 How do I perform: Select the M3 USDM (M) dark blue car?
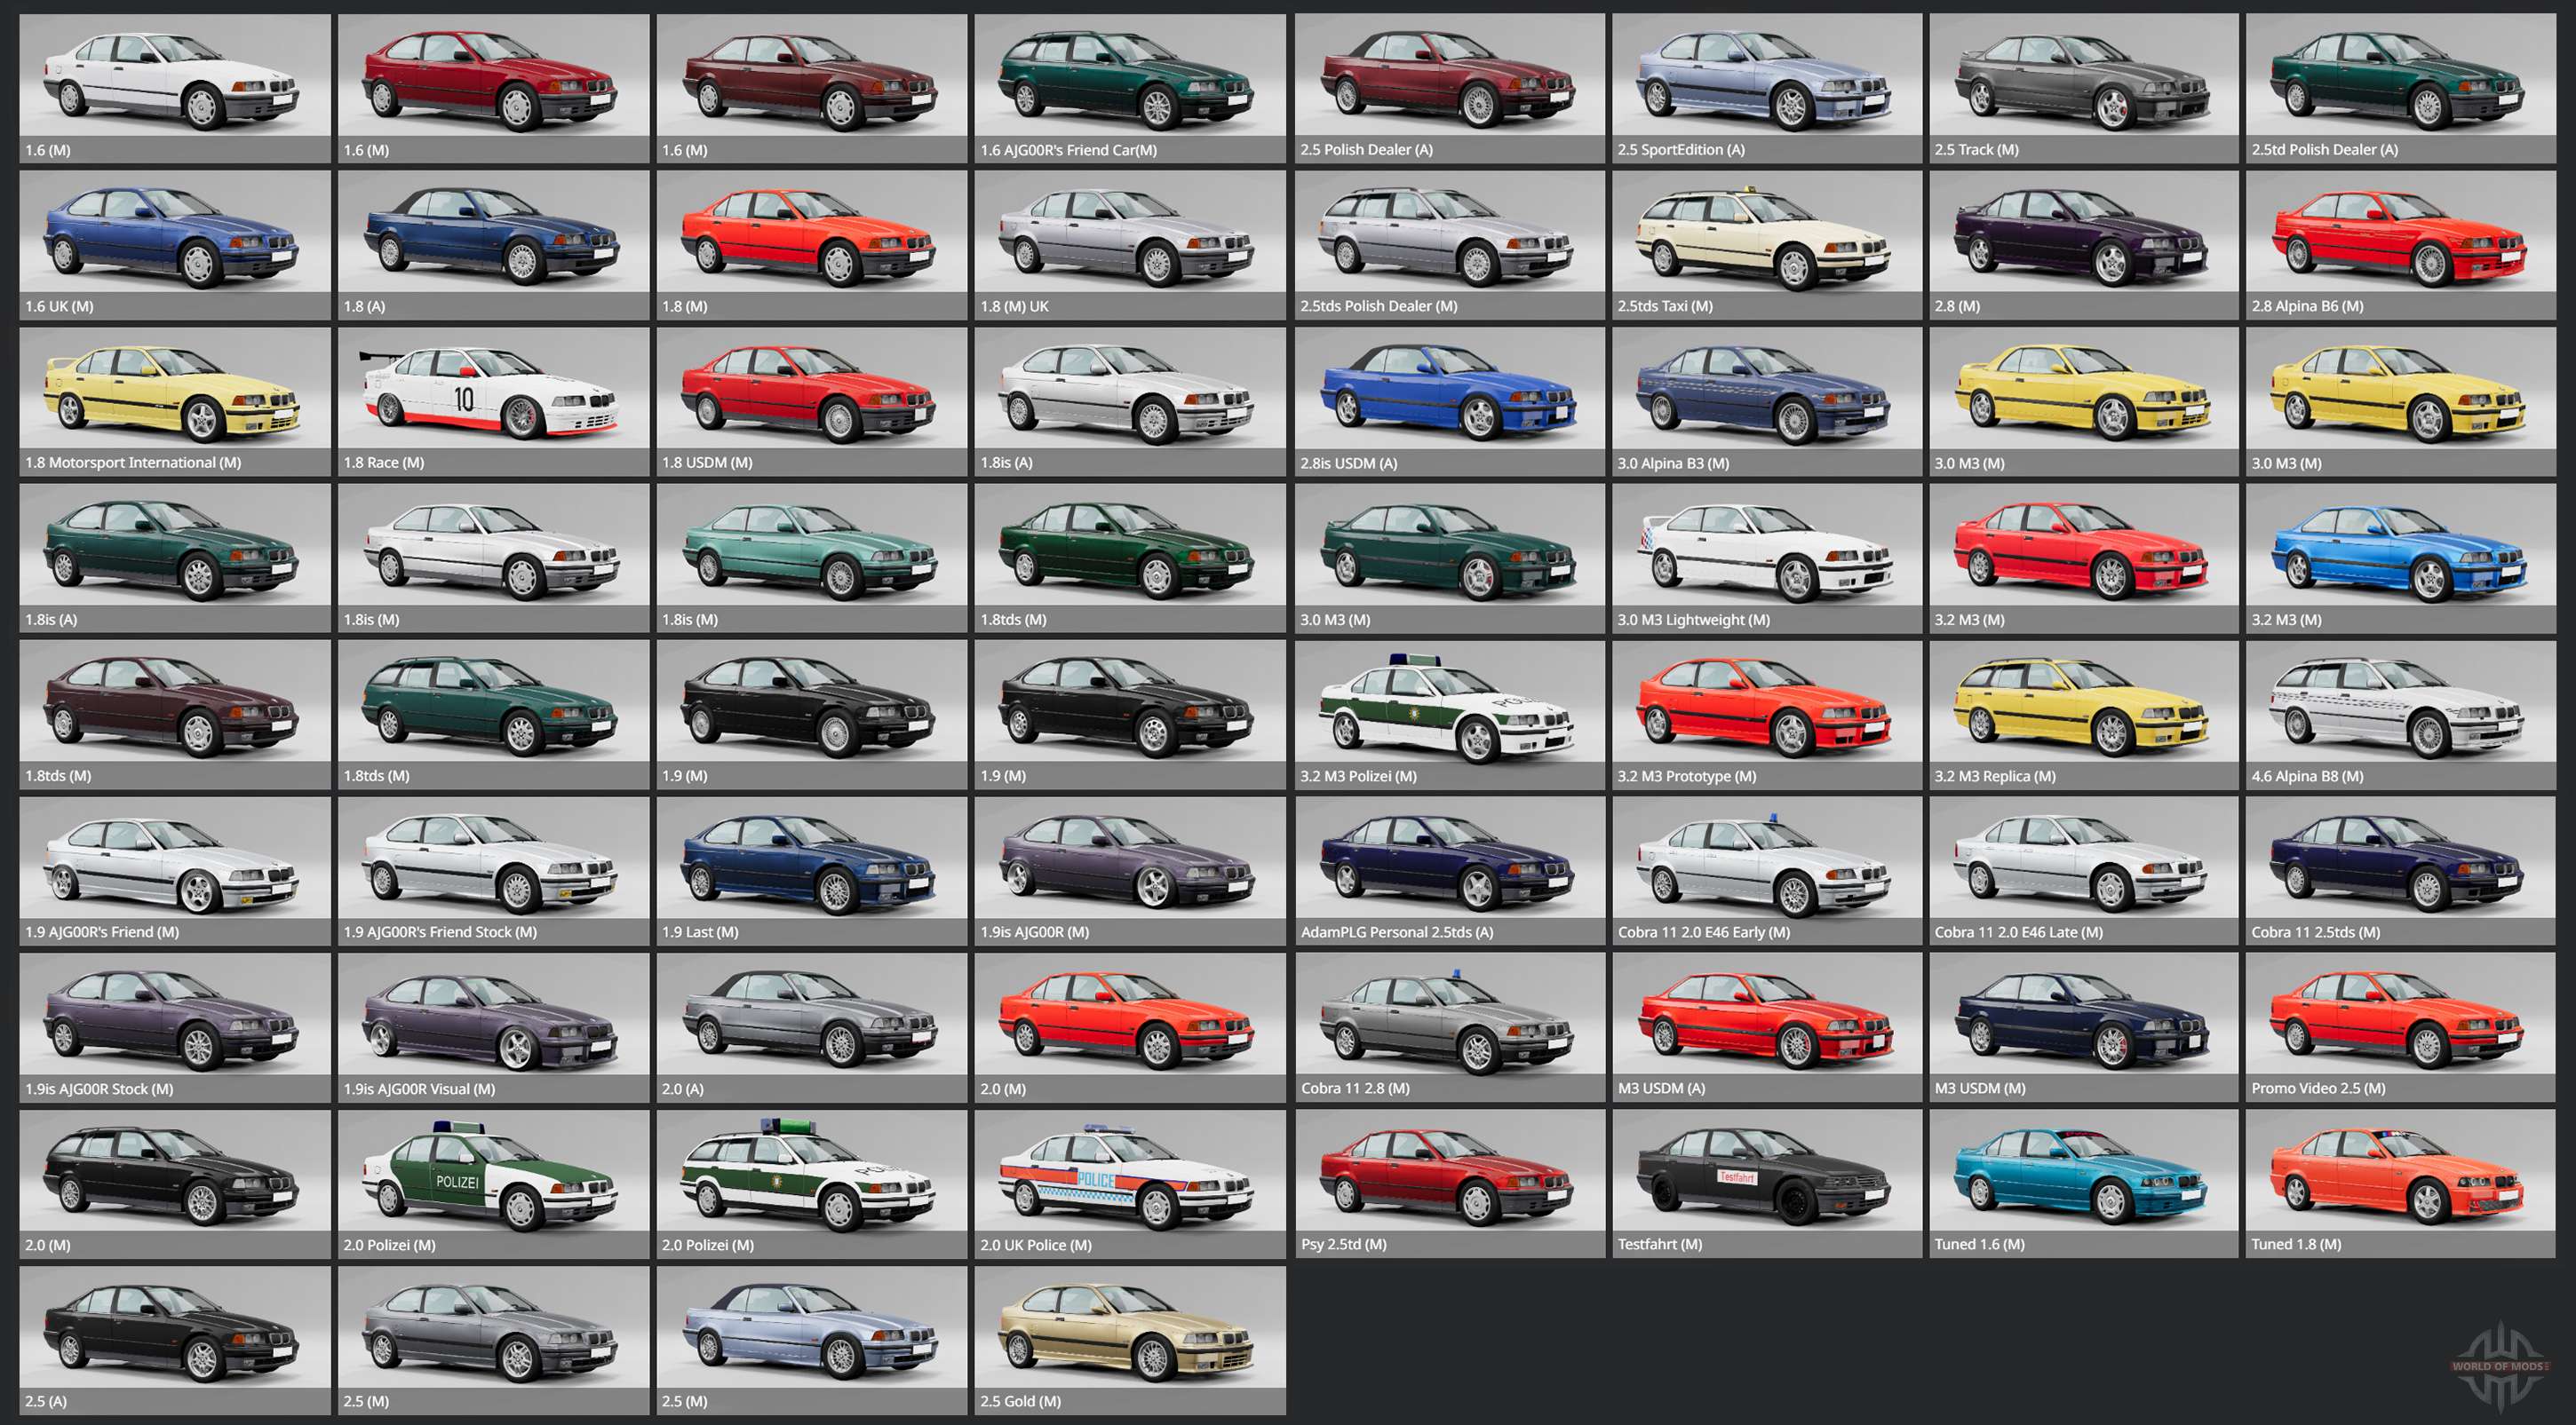coord(2084,1027)
